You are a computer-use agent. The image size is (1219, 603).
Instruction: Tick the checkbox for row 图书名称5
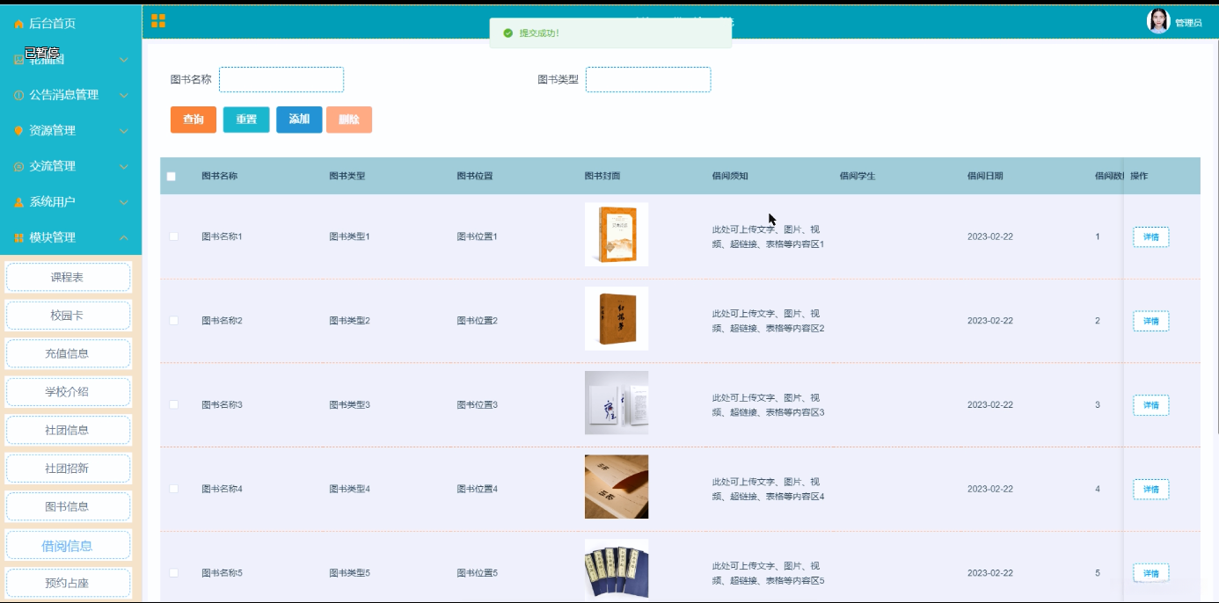(x=173, y=573)
